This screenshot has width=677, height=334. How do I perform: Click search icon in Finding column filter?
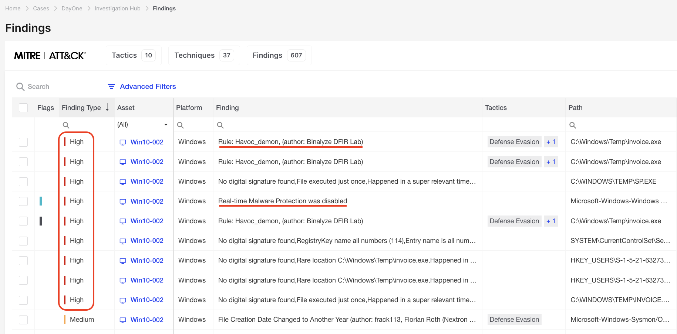click(x=220, y=125)
